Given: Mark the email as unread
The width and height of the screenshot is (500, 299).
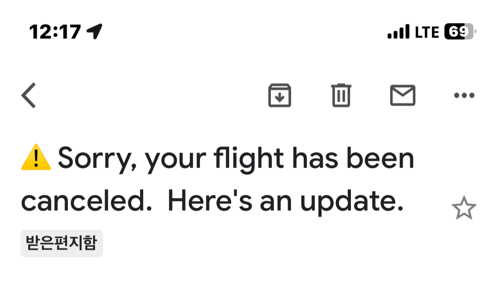Looking at the screenshot, I should click(x=403, y=96).
